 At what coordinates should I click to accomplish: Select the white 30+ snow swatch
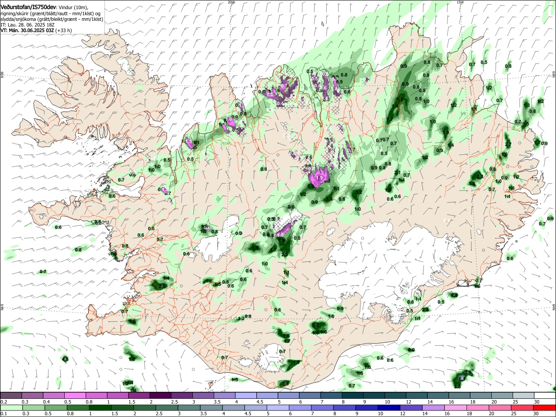[x=545, y=395]
